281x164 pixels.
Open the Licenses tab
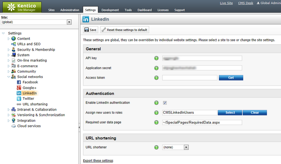(x=163, y=10)
